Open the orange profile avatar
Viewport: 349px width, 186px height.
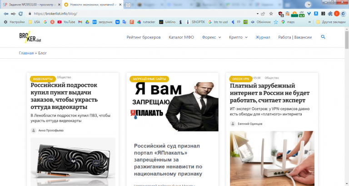[x=337, y=14]
